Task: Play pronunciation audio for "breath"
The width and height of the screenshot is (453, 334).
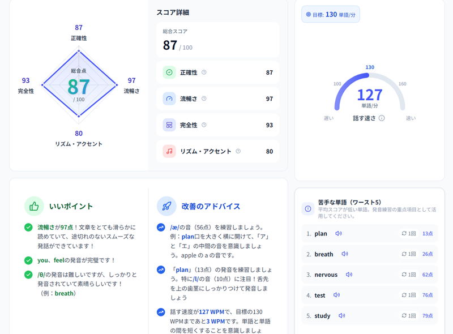Action: click(346, 254)
